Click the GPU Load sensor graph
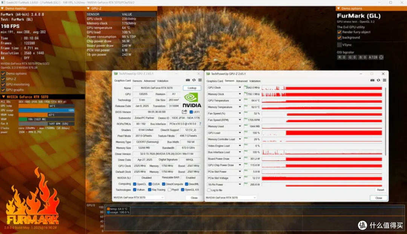The width and height of the screenshot is (407, 234). (x=322, y=133)
